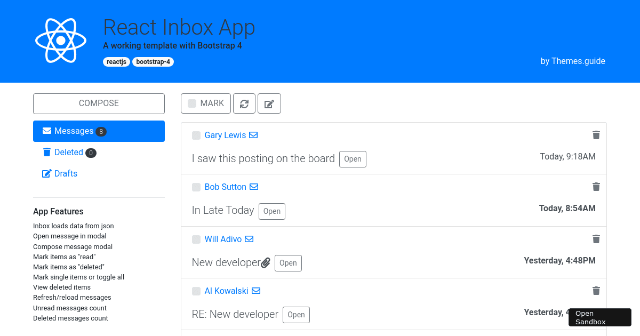
Task: Click the refresh messages icon in the toolbar
Action: pyautogui.click(x=244, y=103)
